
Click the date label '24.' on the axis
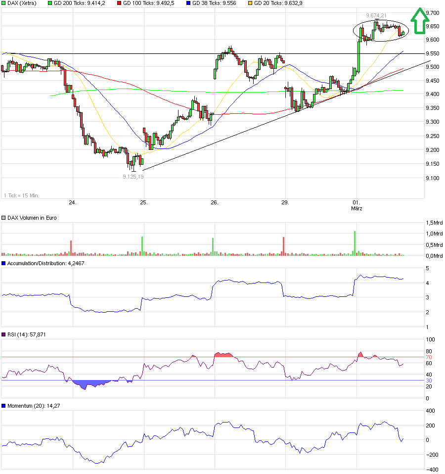[73, 202]
